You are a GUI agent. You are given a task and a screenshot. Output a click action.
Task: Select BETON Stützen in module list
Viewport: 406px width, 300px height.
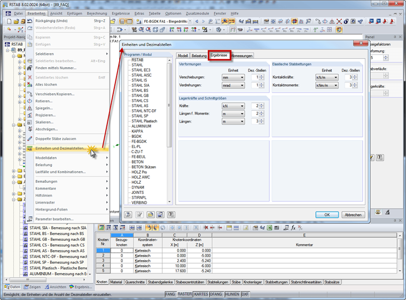click(144, 167)
